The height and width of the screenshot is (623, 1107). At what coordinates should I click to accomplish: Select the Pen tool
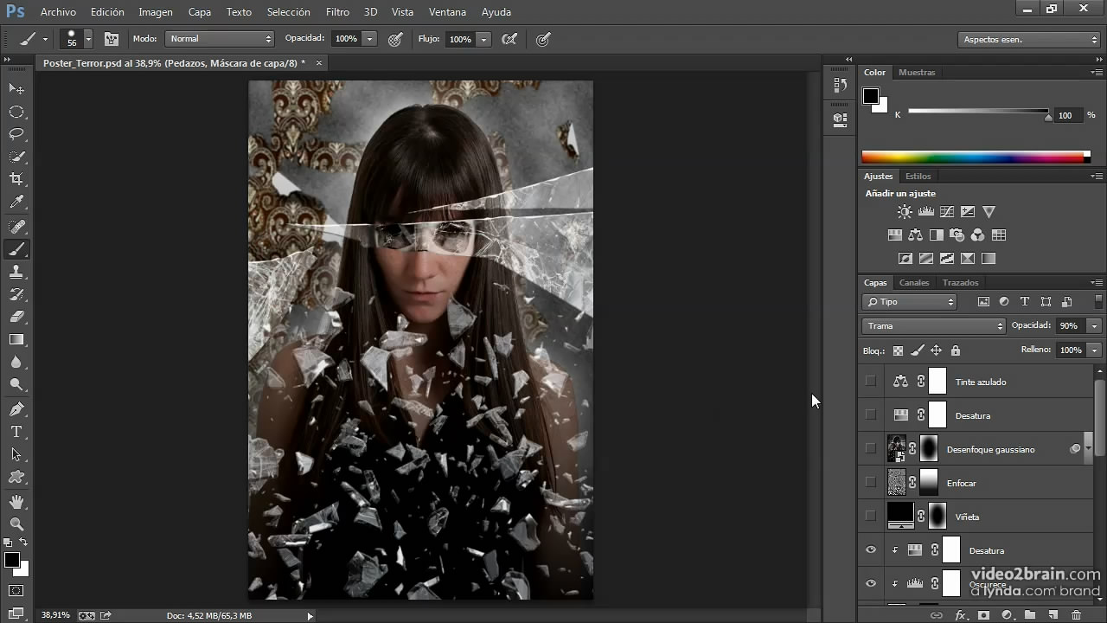(x=16, y=408)
